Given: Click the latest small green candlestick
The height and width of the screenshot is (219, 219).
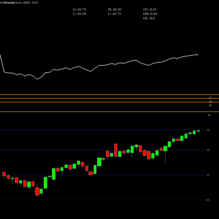Looking at the screenshot, I should (198, 131).
